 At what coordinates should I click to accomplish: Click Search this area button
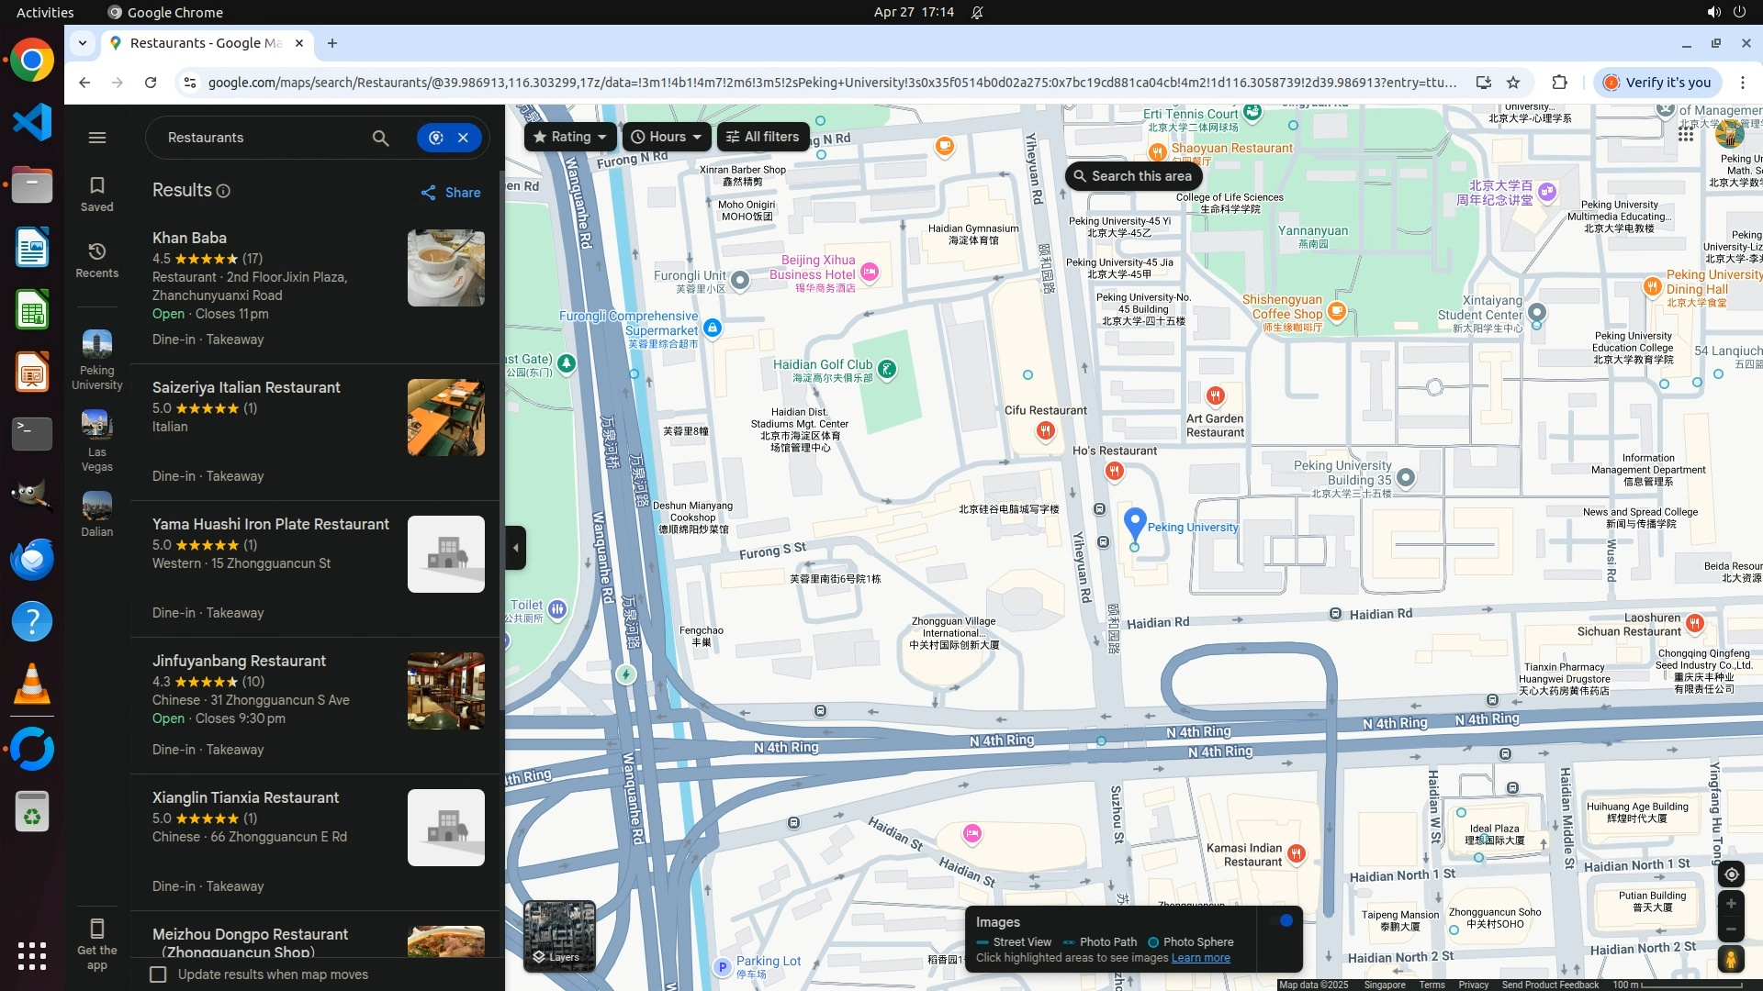pyautogui.click(x=1132, y=176)
